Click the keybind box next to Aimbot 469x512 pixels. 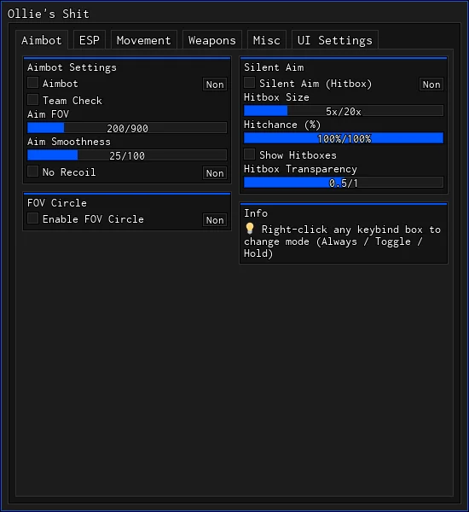(x=215, y=84)
